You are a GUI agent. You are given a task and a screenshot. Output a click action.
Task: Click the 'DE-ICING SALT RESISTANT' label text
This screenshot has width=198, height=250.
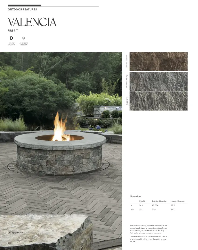tap(24, 44)
